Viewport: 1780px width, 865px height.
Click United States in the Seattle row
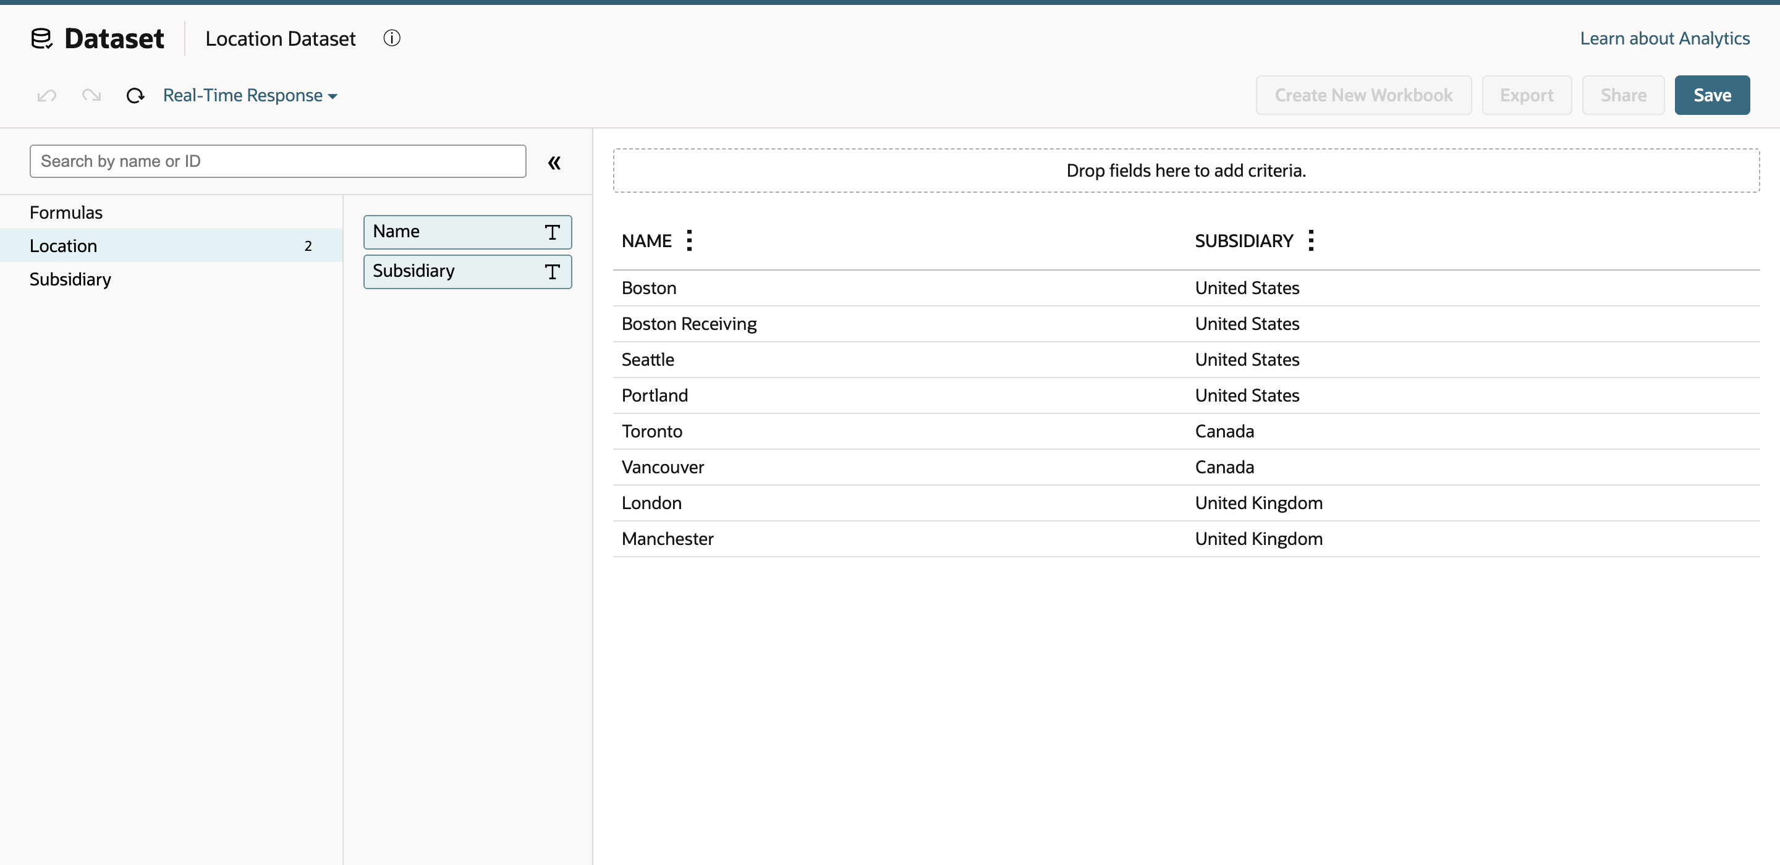1247,359
